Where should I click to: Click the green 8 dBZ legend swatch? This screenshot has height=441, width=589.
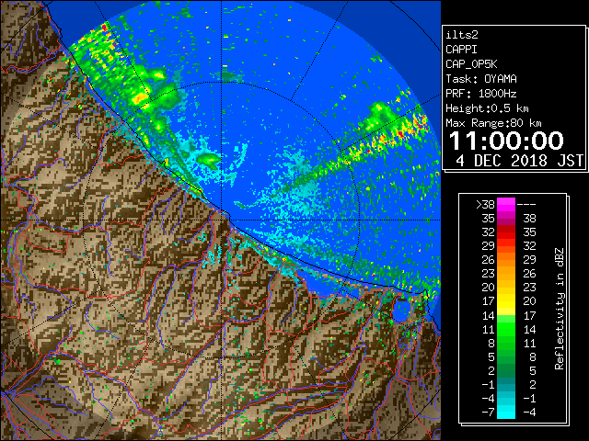point(506,343)
